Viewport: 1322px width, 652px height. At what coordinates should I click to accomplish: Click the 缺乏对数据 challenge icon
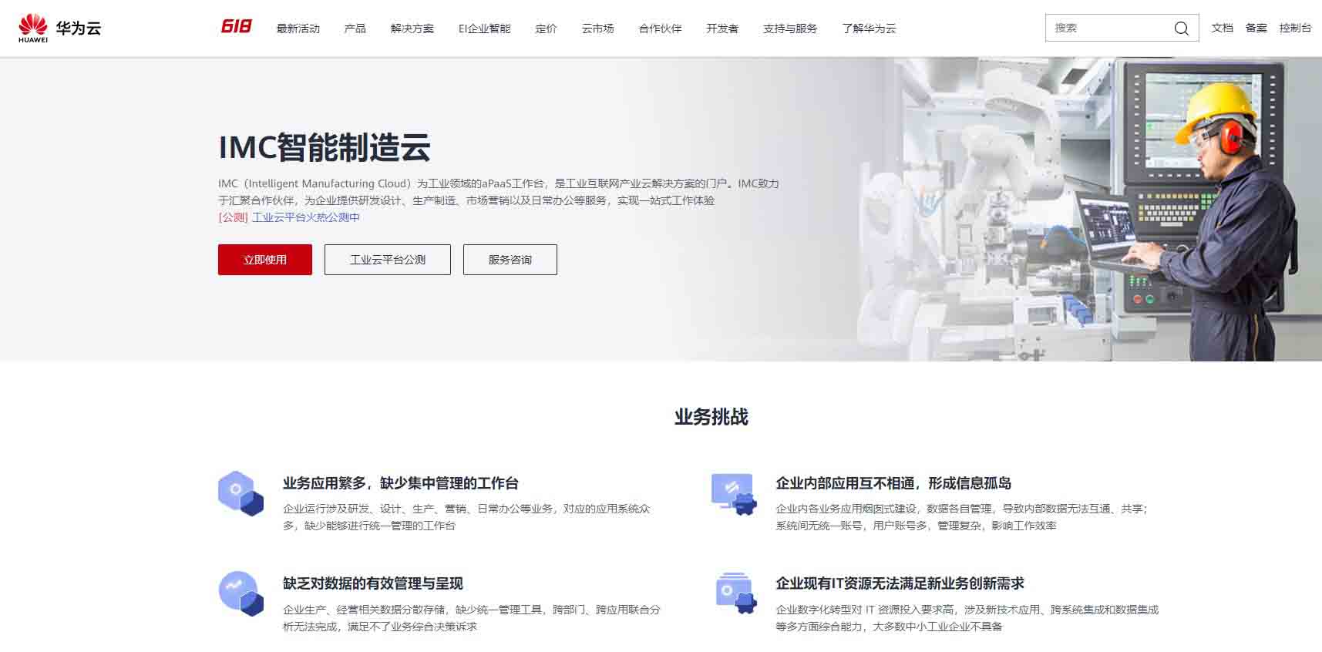coord(241,593)
